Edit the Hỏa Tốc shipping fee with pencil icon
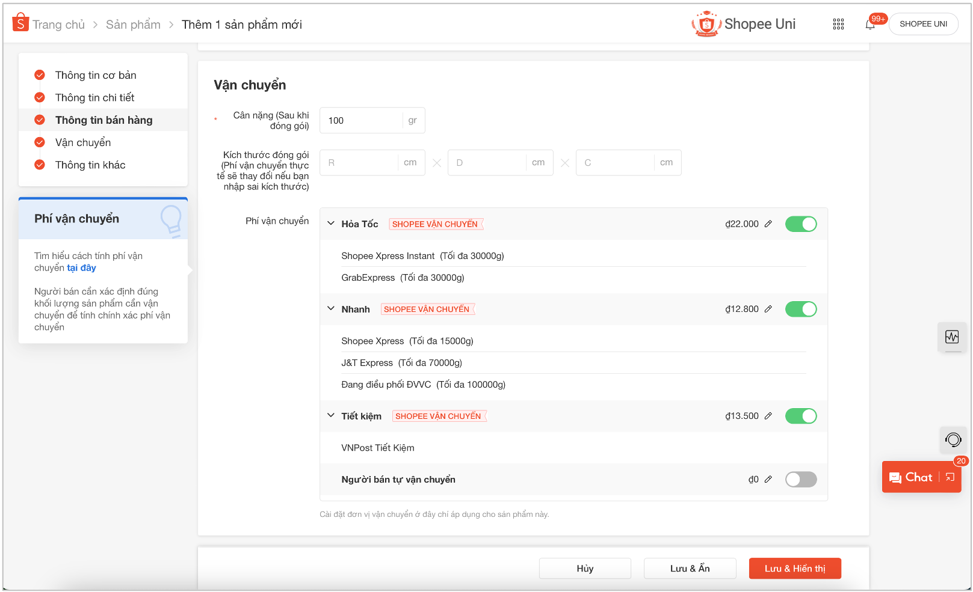 (768, 224)
